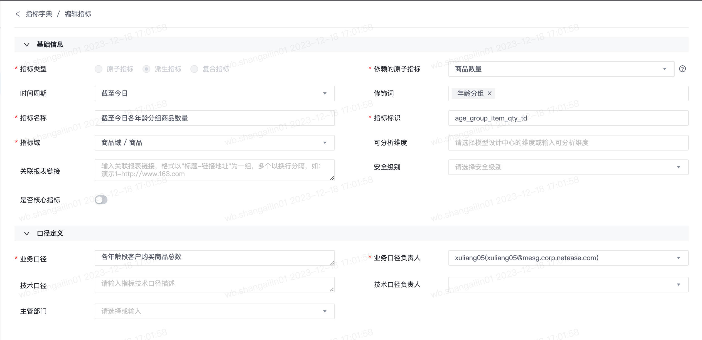Open the 安全级别 dropdown

568,167
